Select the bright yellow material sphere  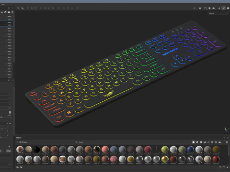click(x=131, y=159)
